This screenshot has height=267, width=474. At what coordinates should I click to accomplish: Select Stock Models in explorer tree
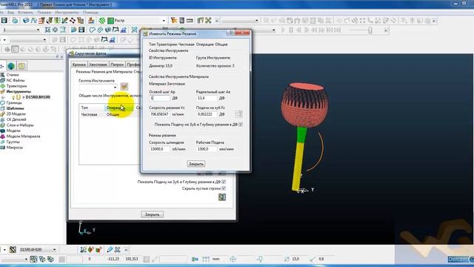23,136
